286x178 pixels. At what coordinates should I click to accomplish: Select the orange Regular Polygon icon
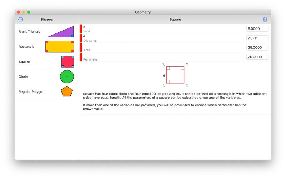coord(67,91)
